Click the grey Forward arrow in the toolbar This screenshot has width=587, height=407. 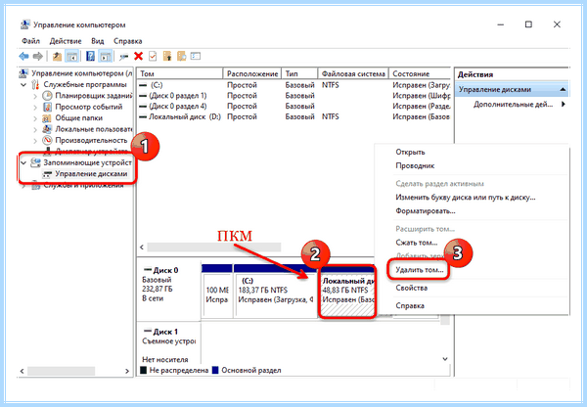[38, 57]
